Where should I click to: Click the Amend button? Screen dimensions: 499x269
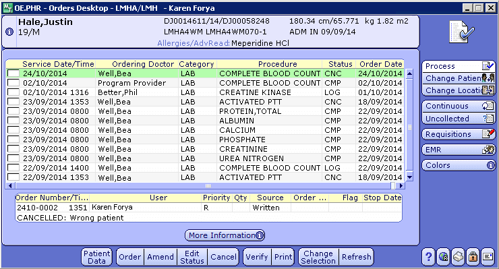point(160,257)
